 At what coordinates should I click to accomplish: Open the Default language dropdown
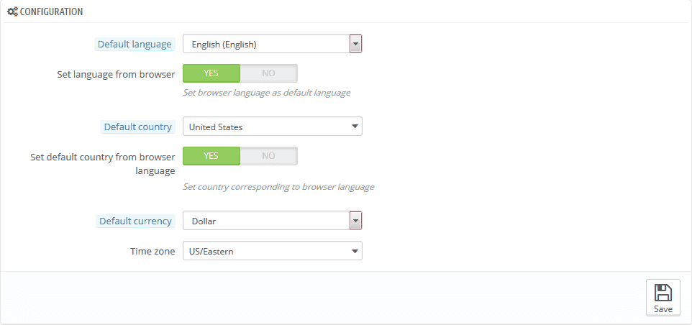pyautogui.click(x=266, y=45)
